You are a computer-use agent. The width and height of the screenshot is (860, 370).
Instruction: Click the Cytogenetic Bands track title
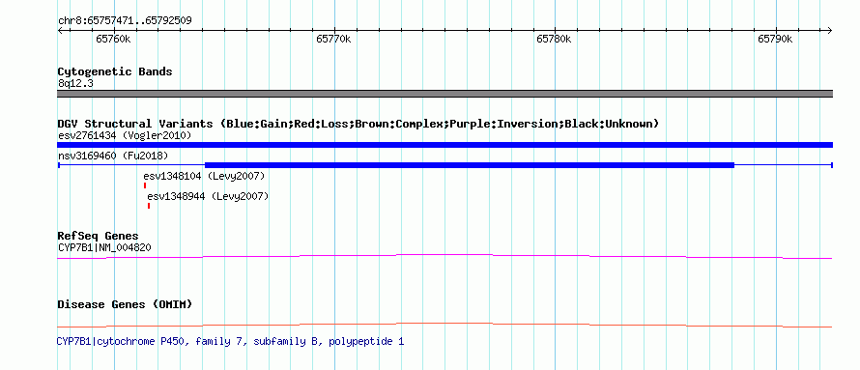coord(115,71)
